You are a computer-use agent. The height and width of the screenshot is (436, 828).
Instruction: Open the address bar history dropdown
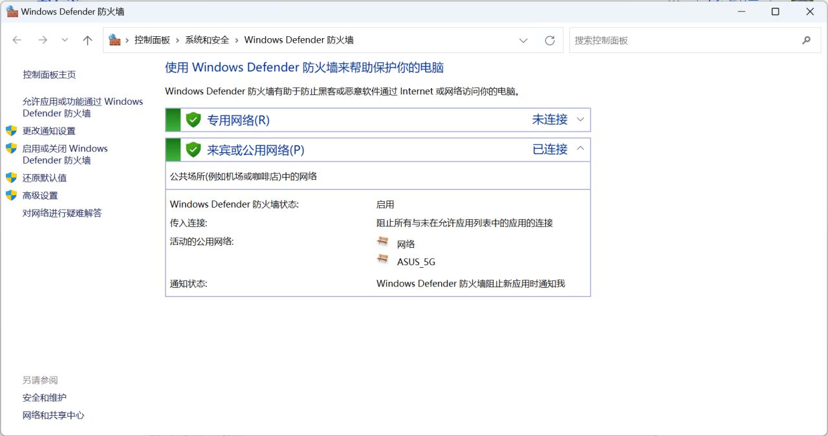(523, 40)
